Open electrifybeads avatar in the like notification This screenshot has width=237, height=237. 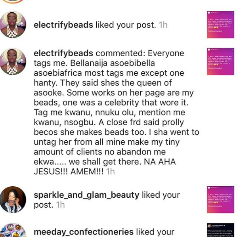click(13, 25)
